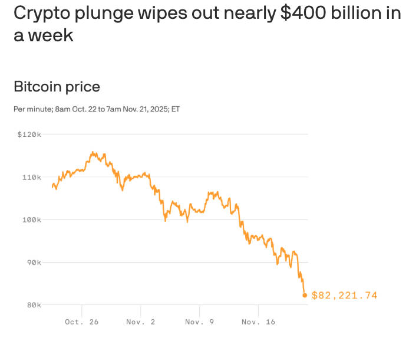Click the orange endpoint dot on the line
Screen dimensions: 409x341
pos(305,295)
